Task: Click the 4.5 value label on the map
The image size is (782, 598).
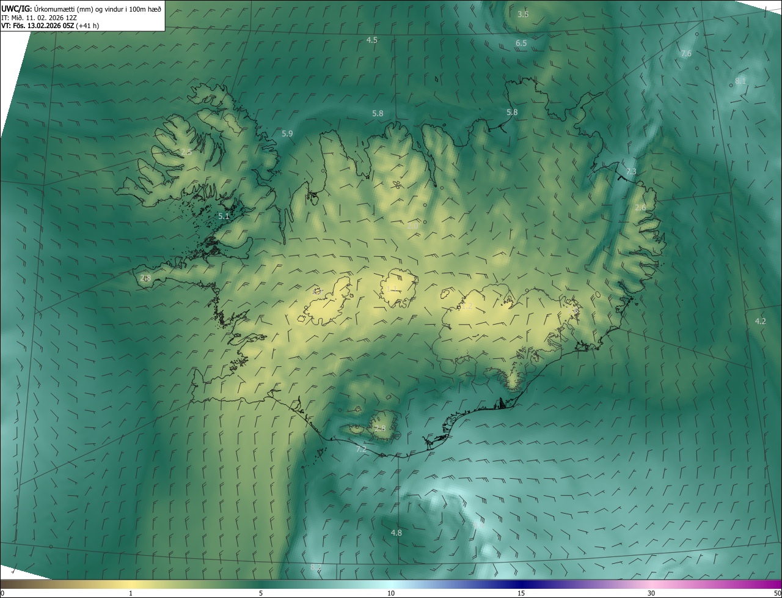Action: [x=371, y=40]
